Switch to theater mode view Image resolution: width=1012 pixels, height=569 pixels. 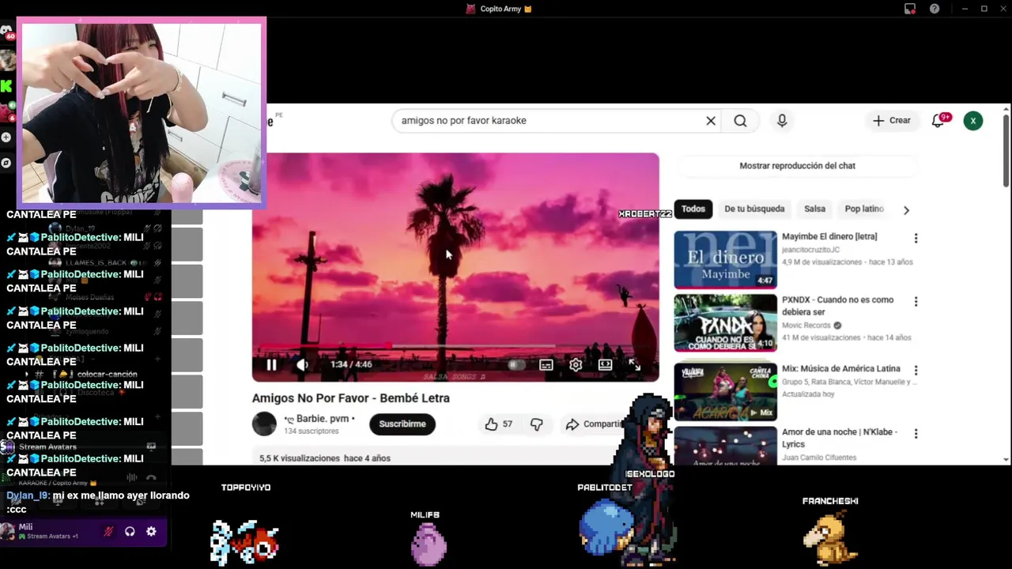(605, 364)
